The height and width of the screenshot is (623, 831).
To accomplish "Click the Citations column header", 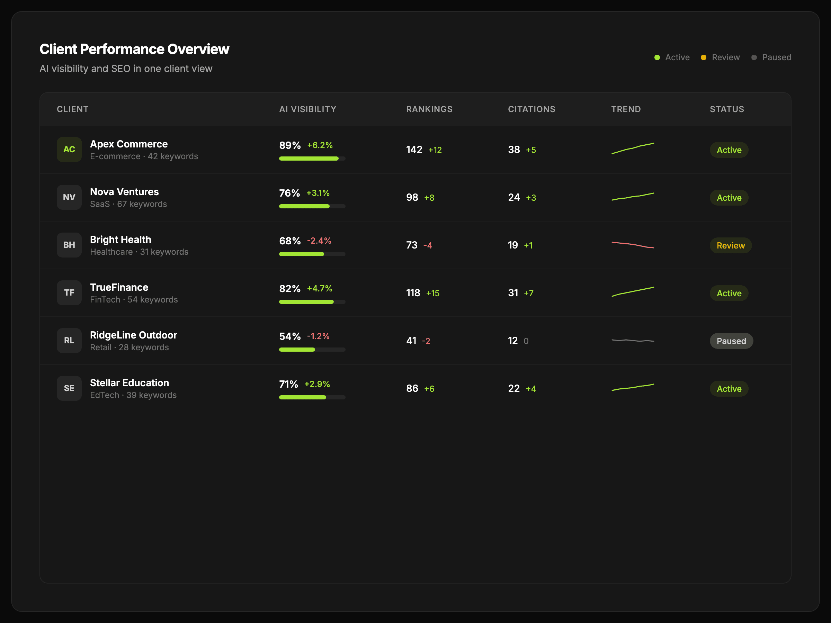I will click(x=531, y=109).
